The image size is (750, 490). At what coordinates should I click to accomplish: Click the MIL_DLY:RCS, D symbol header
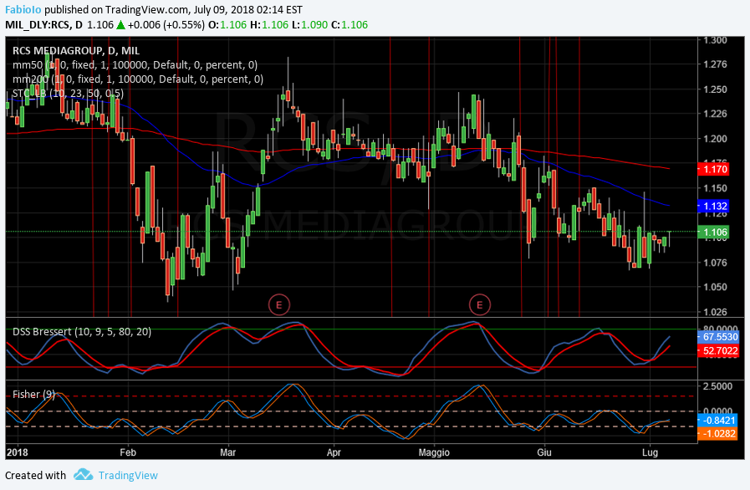coord(43,25)
